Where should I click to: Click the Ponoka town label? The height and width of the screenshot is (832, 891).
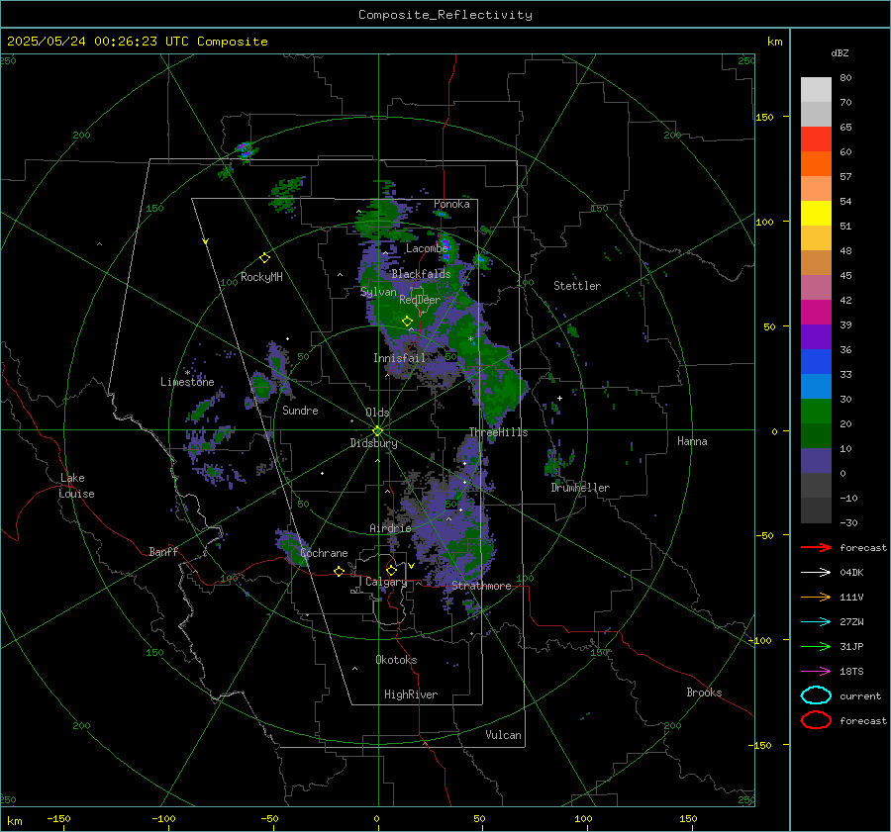click(x=451, y=204)
